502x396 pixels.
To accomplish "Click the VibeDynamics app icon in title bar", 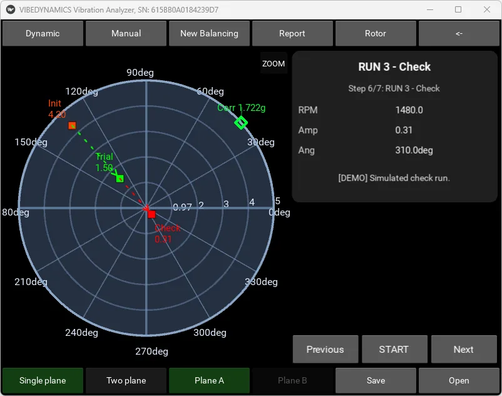I will tap(11, 9).
